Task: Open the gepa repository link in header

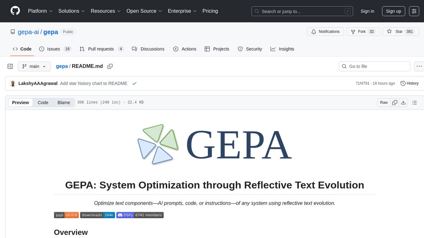Action: (x=51, y=32)
